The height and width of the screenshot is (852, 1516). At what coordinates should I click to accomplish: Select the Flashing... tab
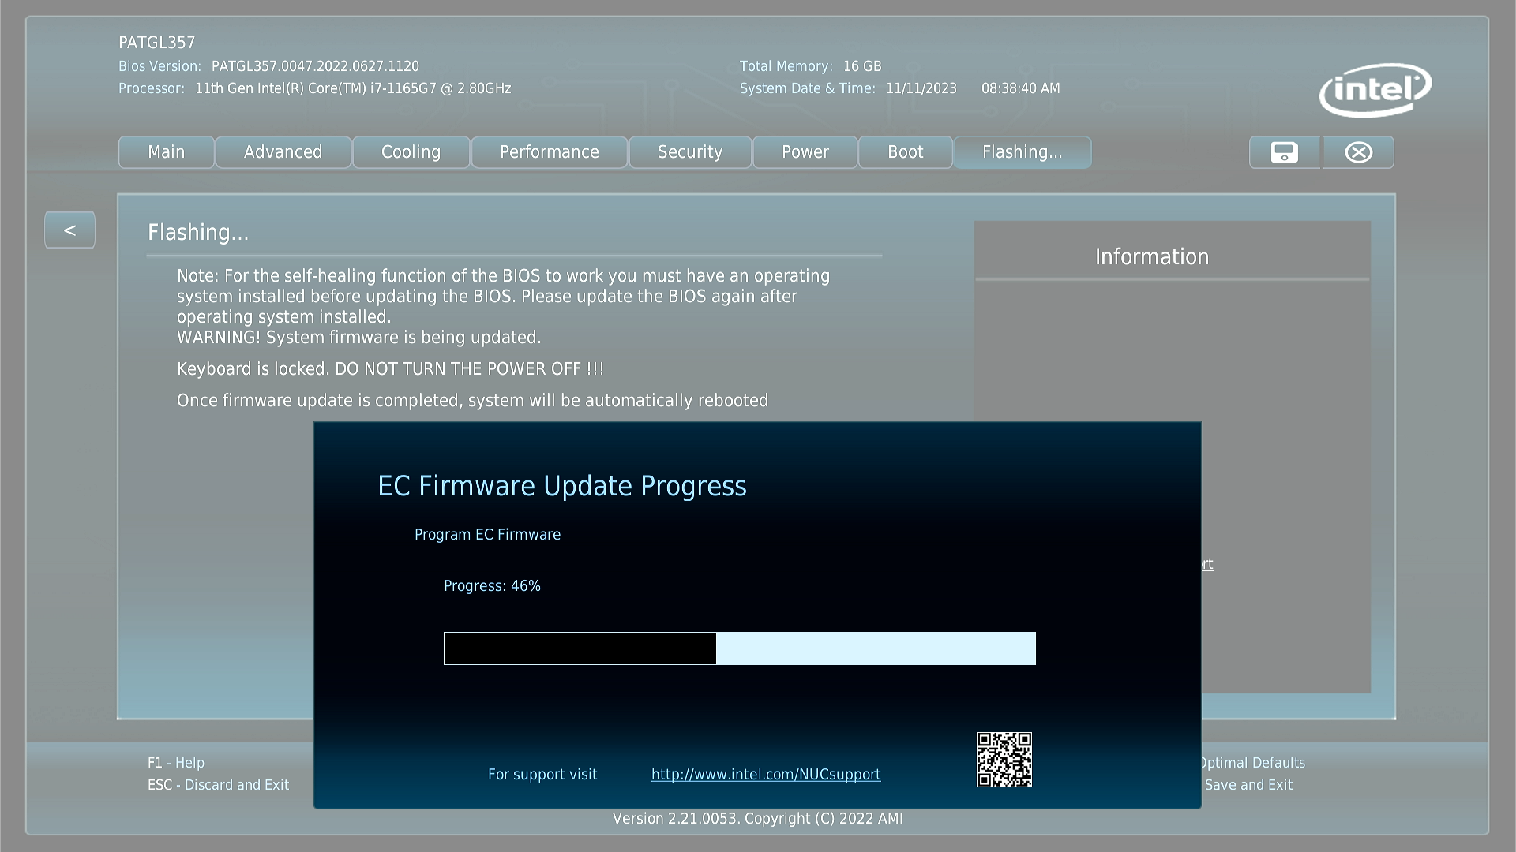(1022, 152)
